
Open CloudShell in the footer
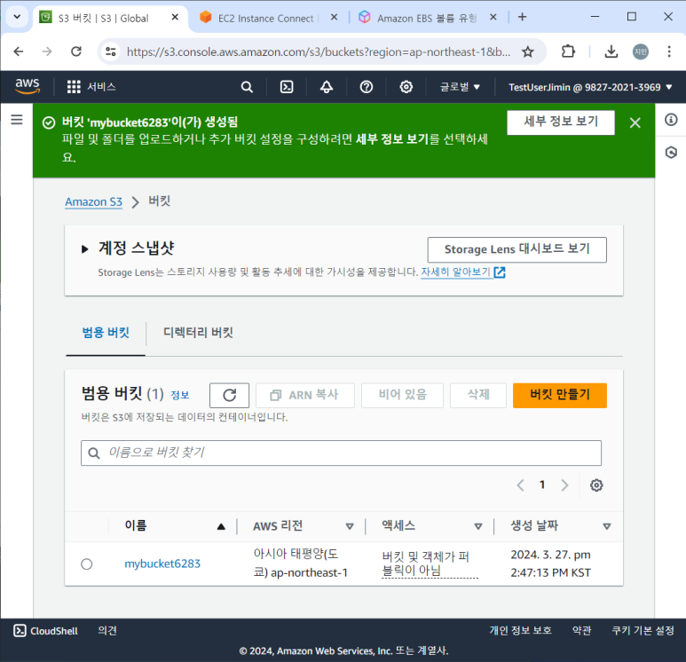click(x=45, y=630)
